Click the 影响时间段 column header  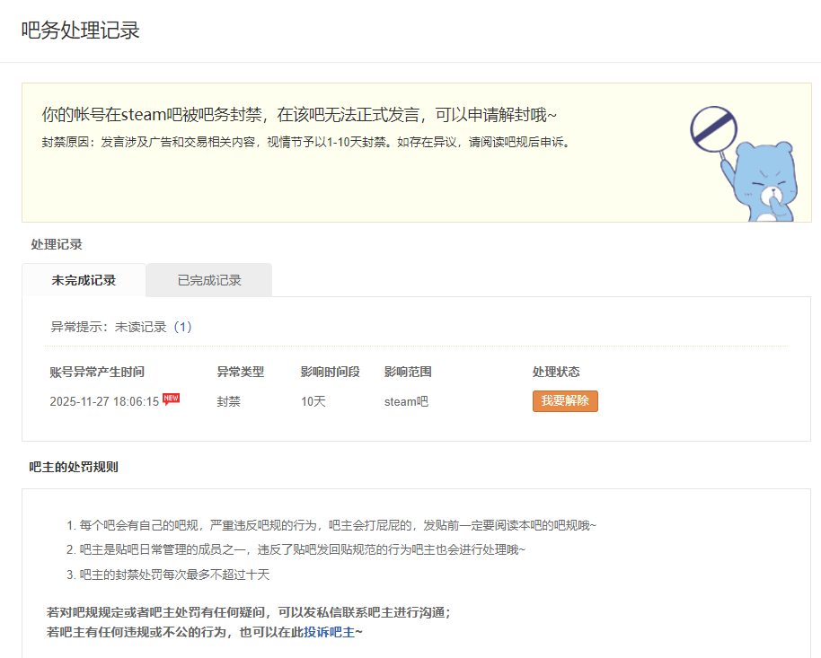click(330, 372)
